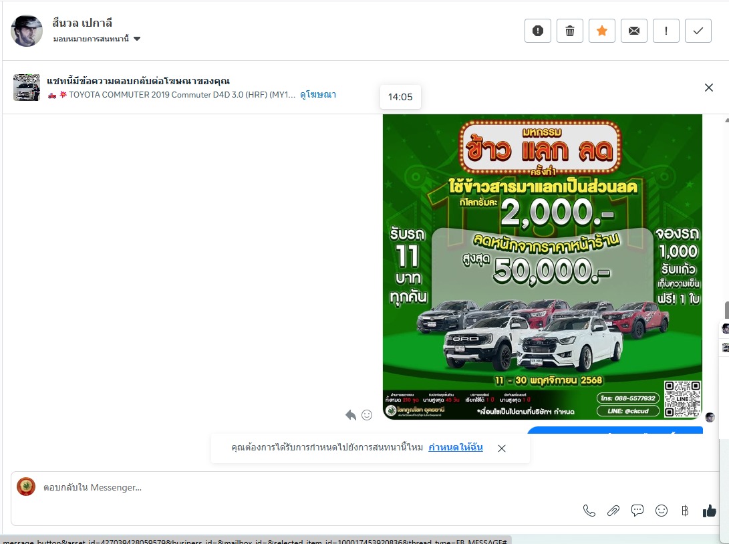Screen dimensions: 729x544
Task: Mark conversation as spam with exclamation-circle icon
Action: point(537,31)
